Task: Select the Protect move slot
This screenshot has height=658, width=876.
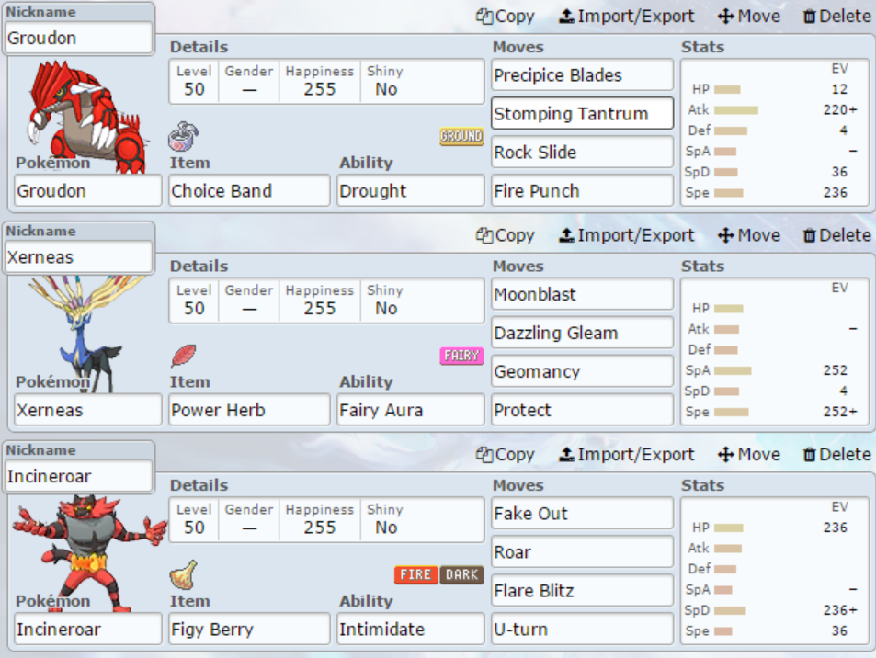Action: point(582,410)
